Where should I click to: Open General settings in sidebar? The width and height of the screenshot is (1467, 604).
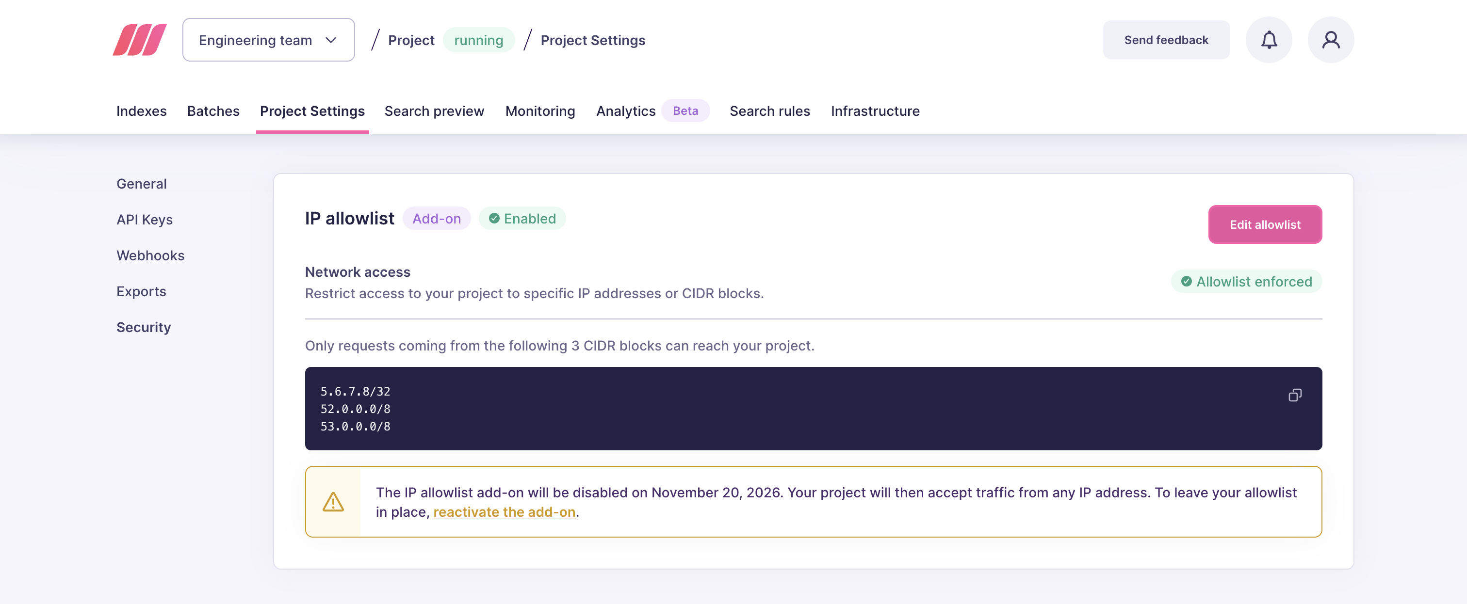pyautogui.click(x=141, y=184)
